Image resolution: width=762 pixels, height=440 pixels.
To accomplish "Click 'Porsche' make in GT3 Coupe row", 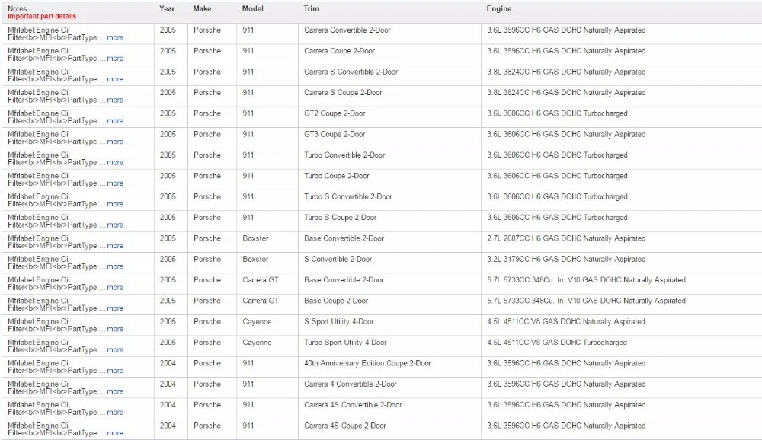I will pyautogui.click(x=207, y=135).
